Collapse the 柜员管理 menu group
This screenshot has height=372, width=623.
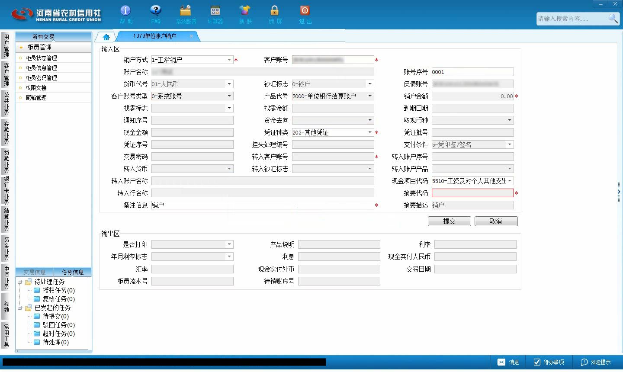[x=21, y=48]
